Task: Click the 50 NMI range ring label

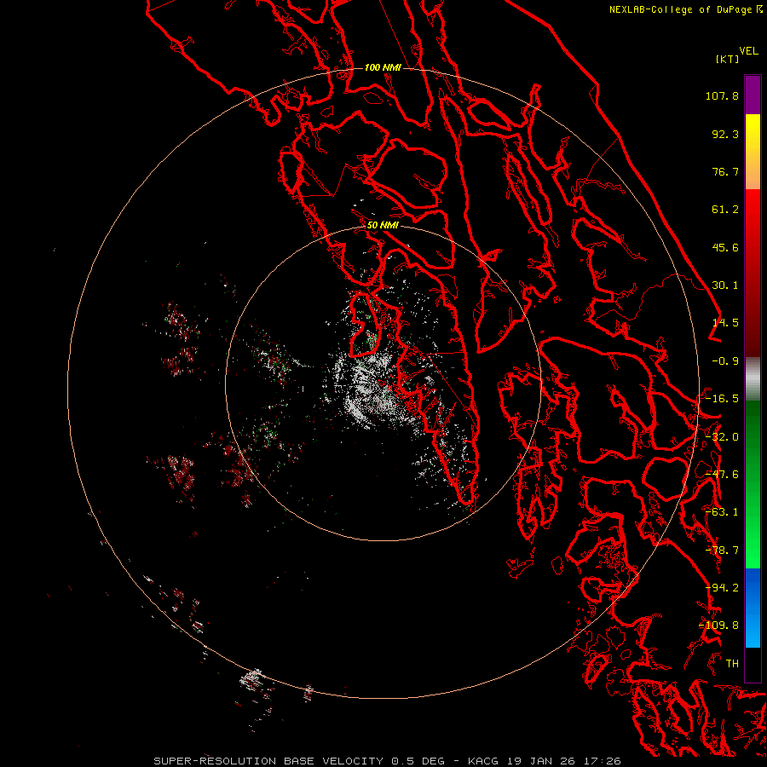Action: (x=383, y=226)
